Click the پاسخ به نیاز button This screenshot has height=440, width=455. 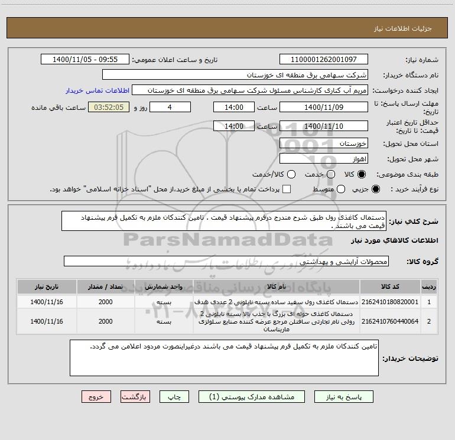point(344,396)
